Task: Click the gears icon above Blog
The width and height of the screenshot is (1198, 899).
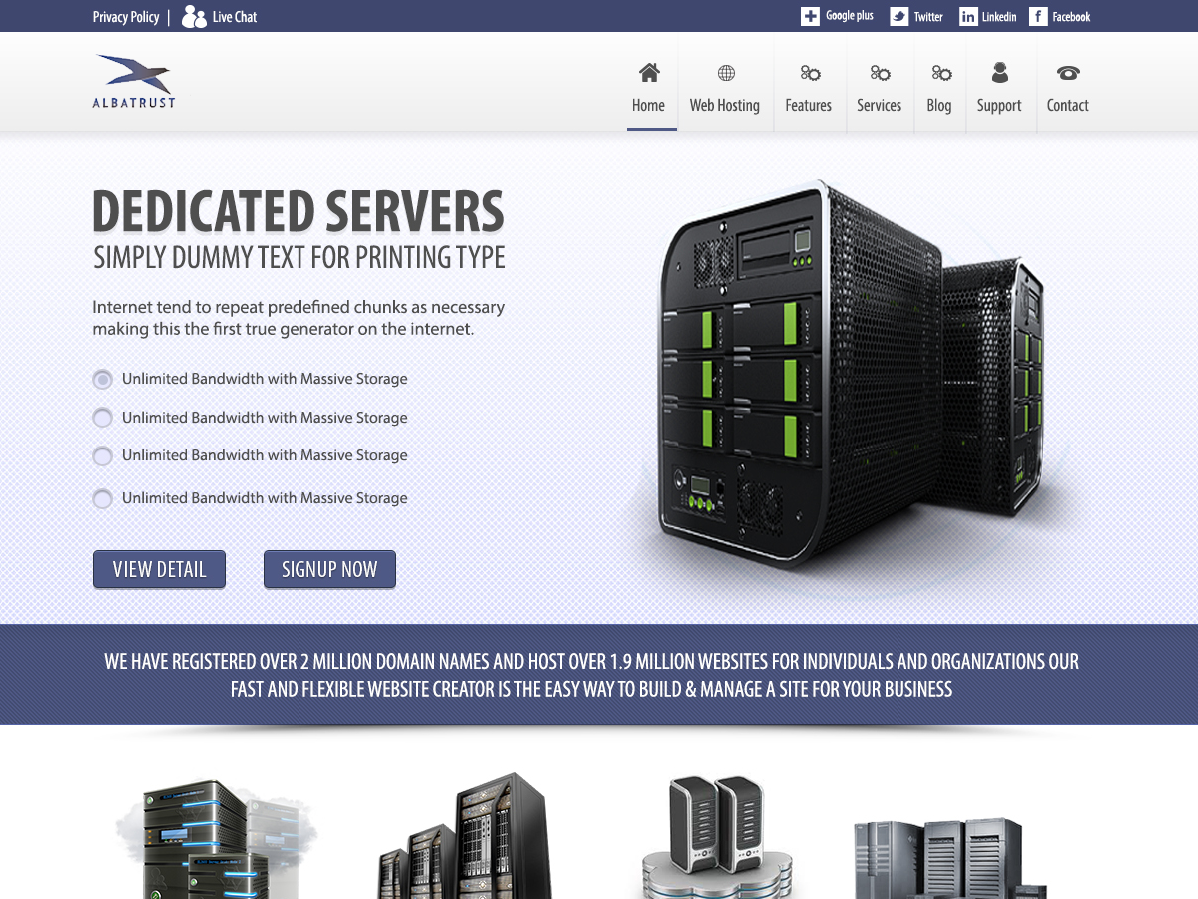Action: pos(941,73)
